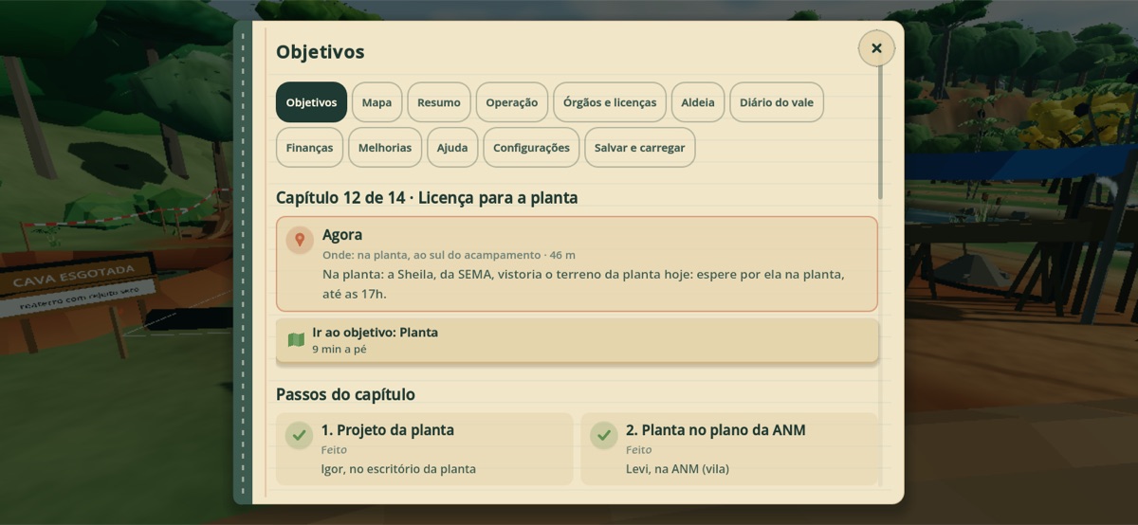Click '9 min a pé' text
The image size is (1138, 525).
coord(340,350)
